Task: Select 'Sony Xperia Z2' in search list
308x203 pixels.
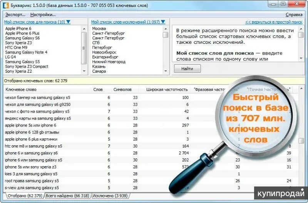Action: point(18,71)
